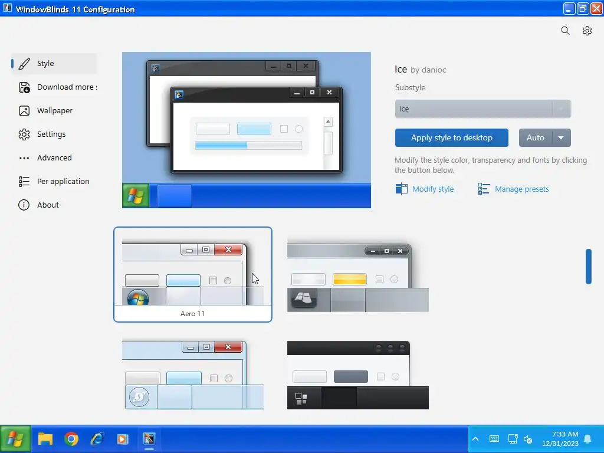Open the search icon at top right
Screen dimensions: 604x453
coord(565,31)
